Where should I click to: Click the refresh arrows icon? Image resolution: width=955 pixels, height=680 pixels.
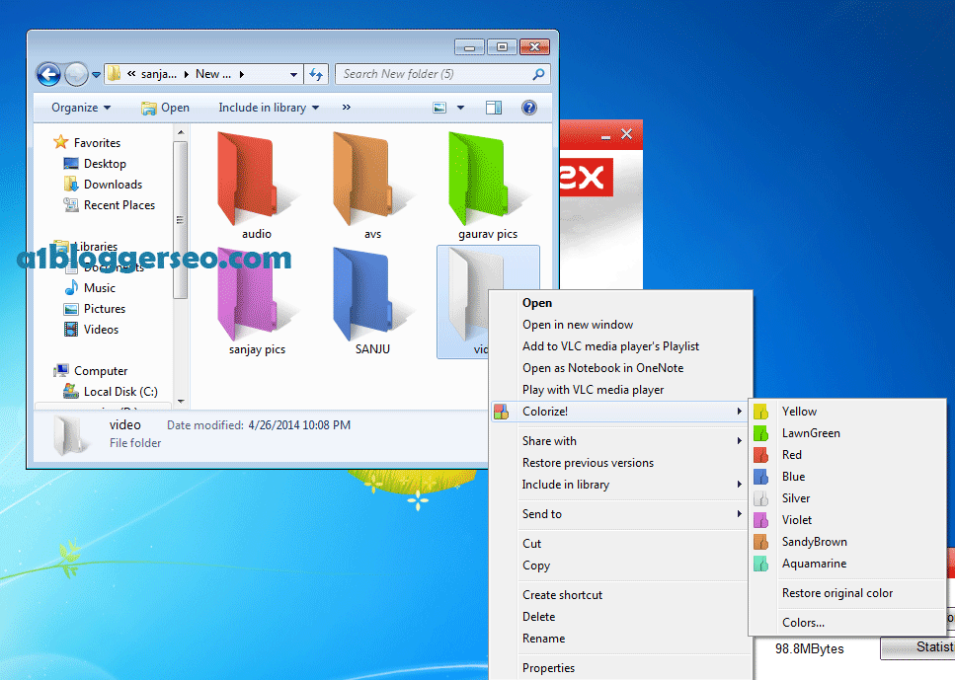[x=316, y=74]
